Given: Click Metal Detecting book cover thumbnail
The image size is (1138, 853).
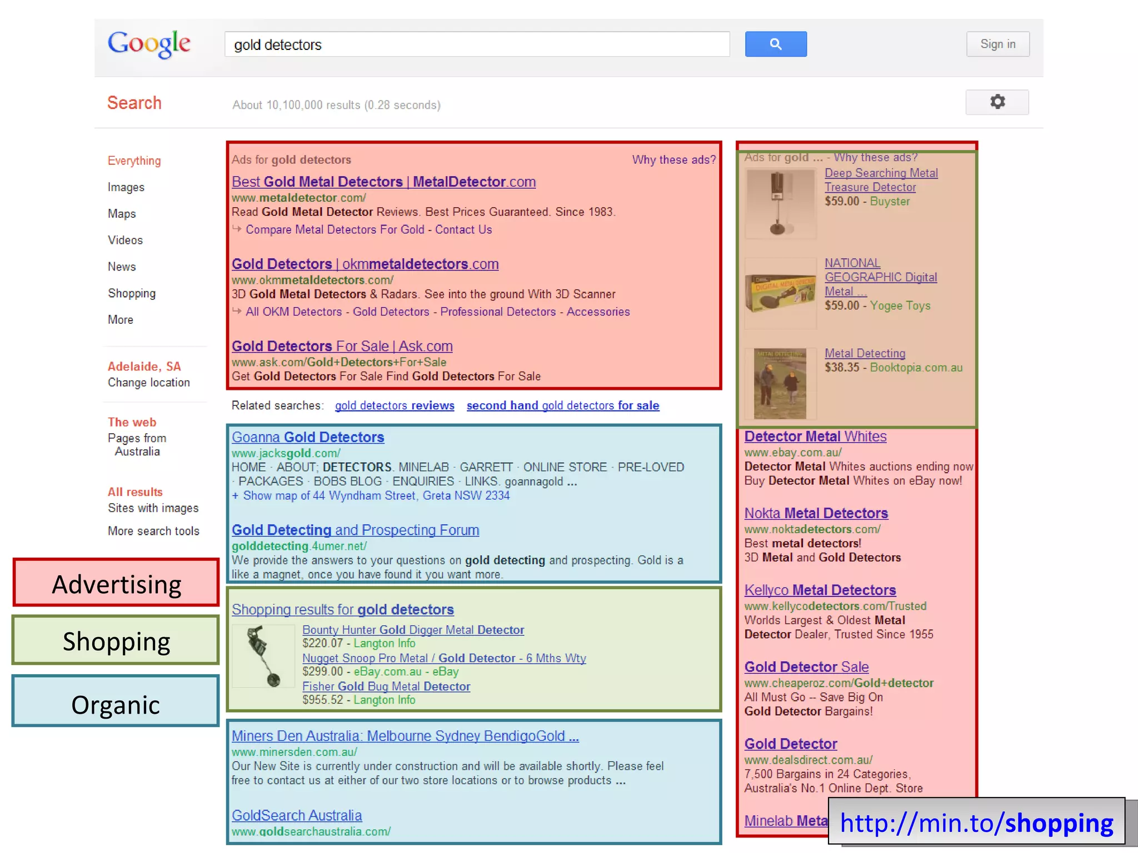Looking at the screenshot, I should coord(781,383).
